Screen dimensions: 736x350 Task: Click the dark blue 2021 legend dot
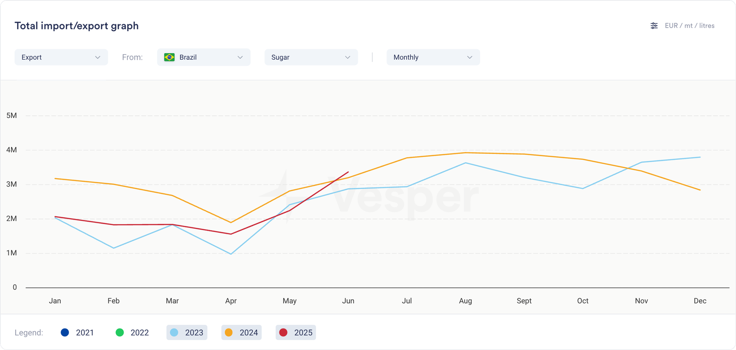point(65,333)
